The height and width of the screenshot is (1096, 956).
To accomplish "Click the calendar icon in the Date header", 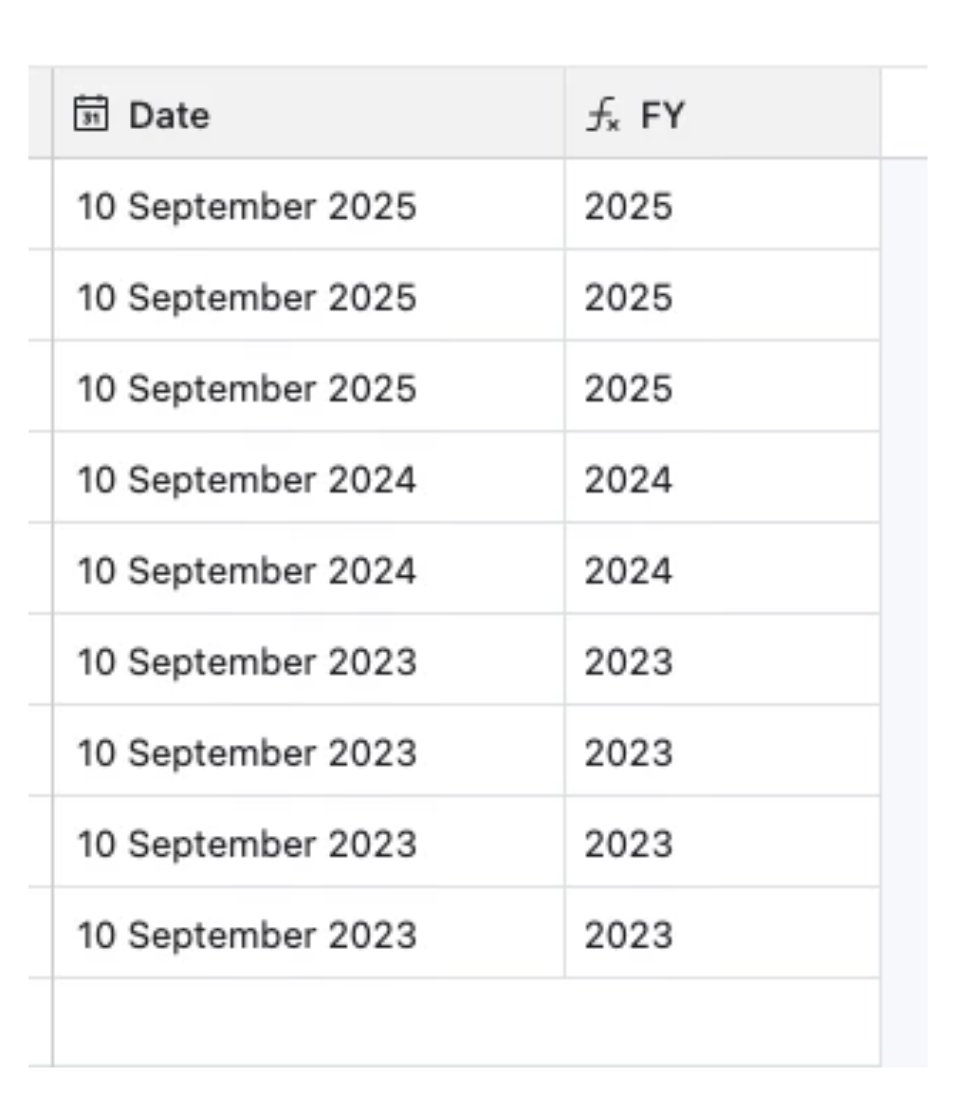I will [93, 114].
